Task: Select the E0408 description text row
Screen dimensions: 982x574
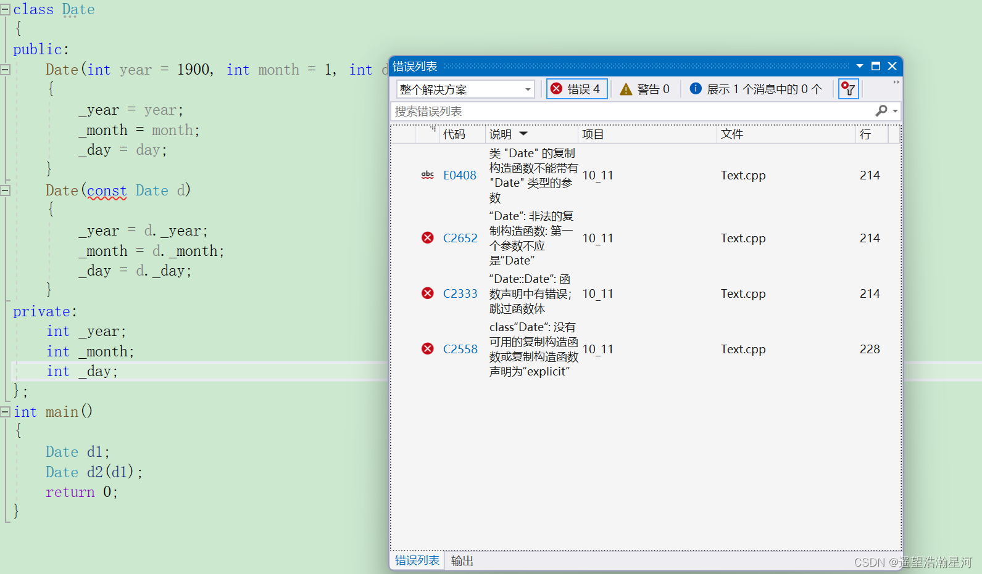Action: tap(533, 176)
